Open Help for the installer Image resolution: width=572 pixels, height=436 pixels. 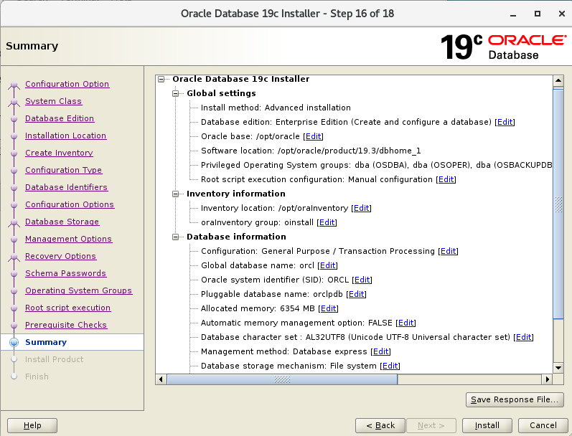point(32,425)
